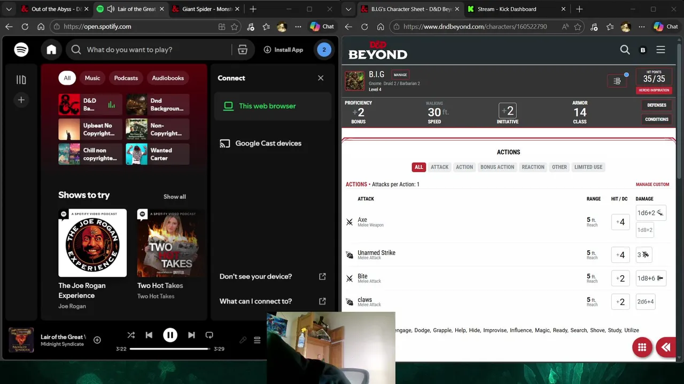Image resolution: width=684 pixels, height=384 pixels.
Task: Open the D&D Ba... playlist tile
Action: click(x=90, y=105)
